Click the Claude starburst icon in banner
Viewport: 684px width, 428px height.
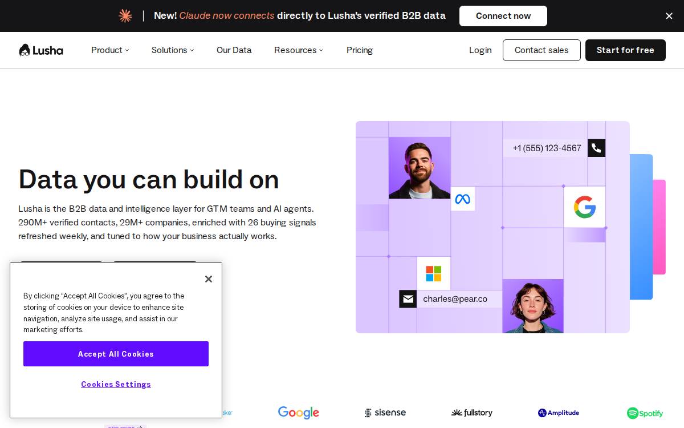[125, 16]
